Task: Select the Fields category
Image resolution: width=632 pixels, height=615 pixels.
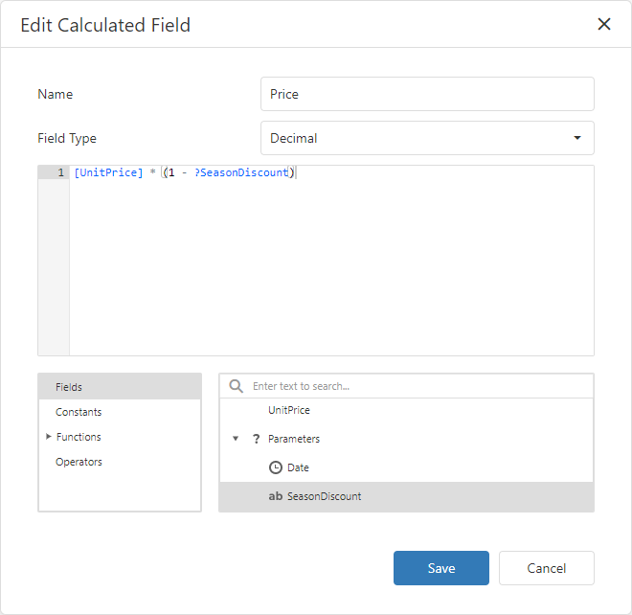Action: 120,387
